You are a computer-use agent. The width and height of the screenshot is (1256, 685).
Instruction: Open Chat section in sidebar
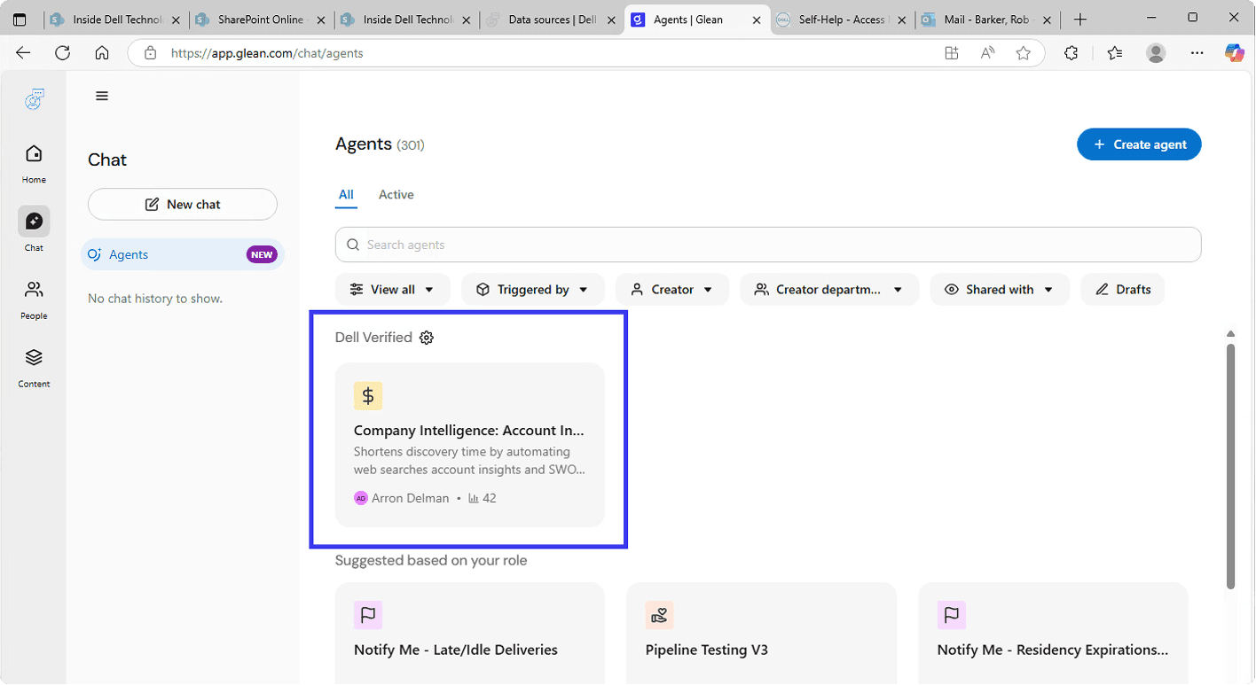[x=34, y=230]
